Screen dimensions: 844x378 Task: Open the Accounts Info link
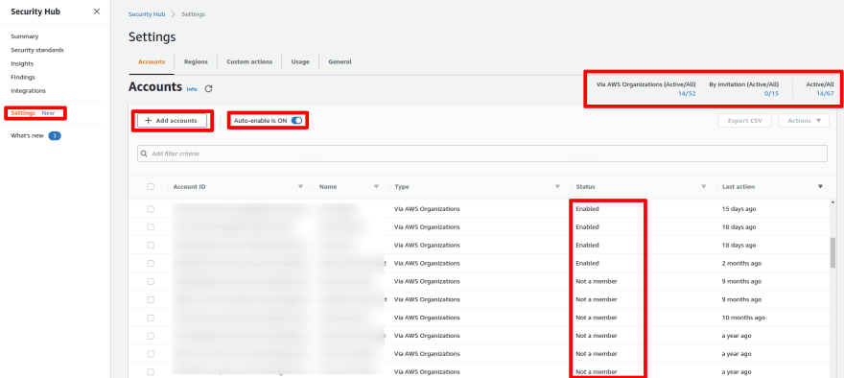point(192,89)
